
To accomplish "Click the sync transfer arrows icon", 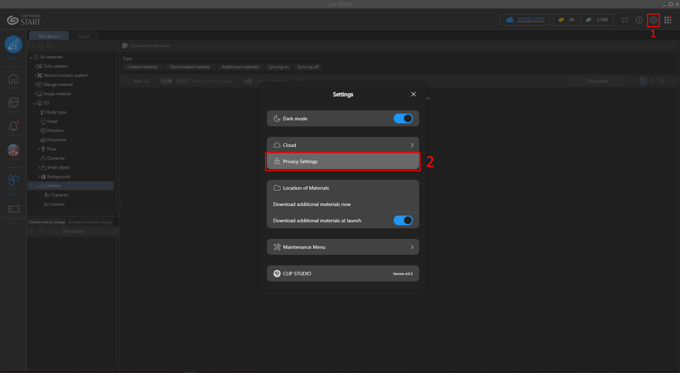I will coord(625,20).
